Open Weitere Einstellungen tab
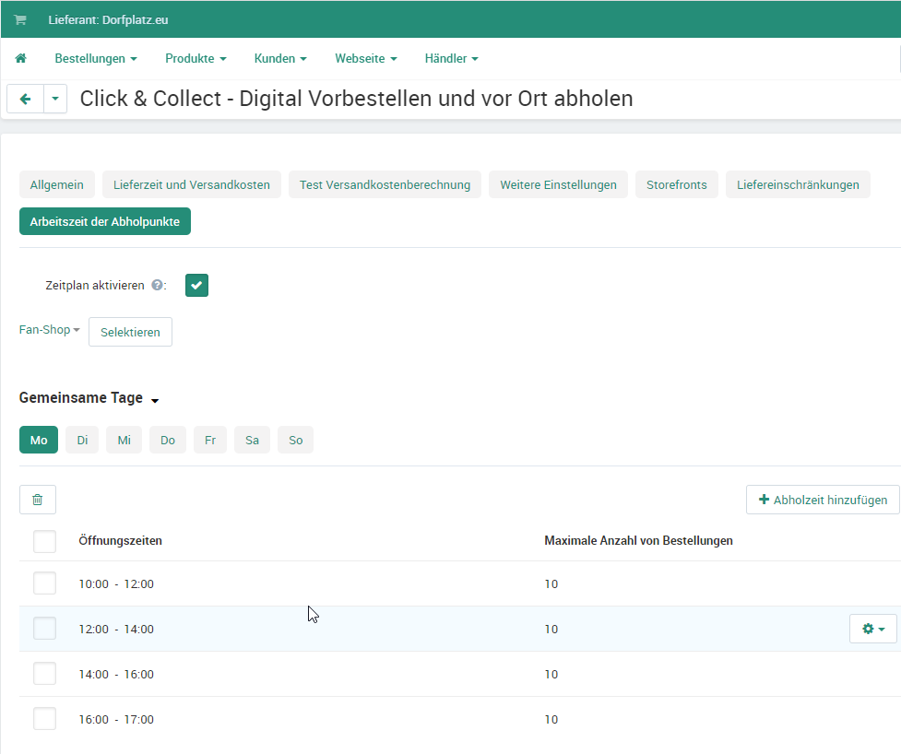The image size is (901, 754). [x=558, y=185]
